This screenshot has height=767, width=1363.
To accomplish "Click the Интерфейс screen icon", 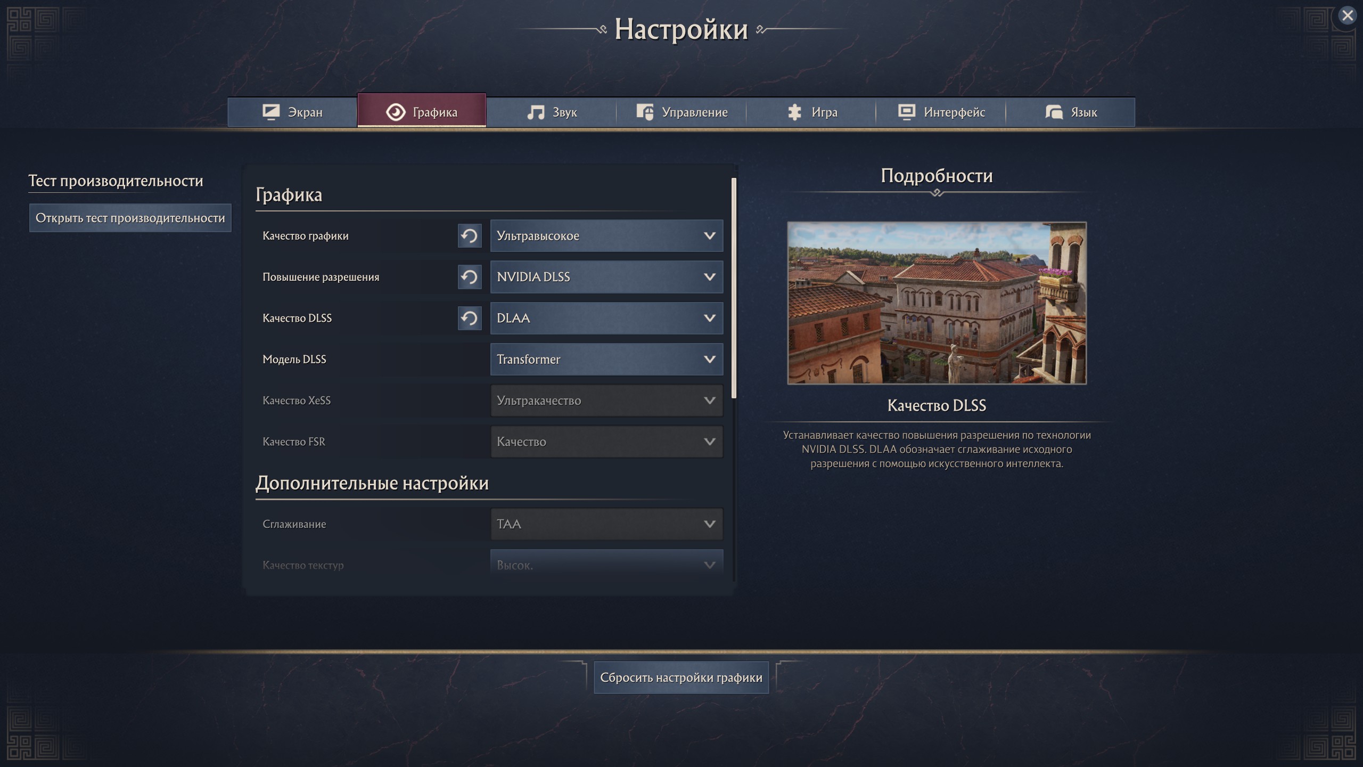I will click(906, 112).
